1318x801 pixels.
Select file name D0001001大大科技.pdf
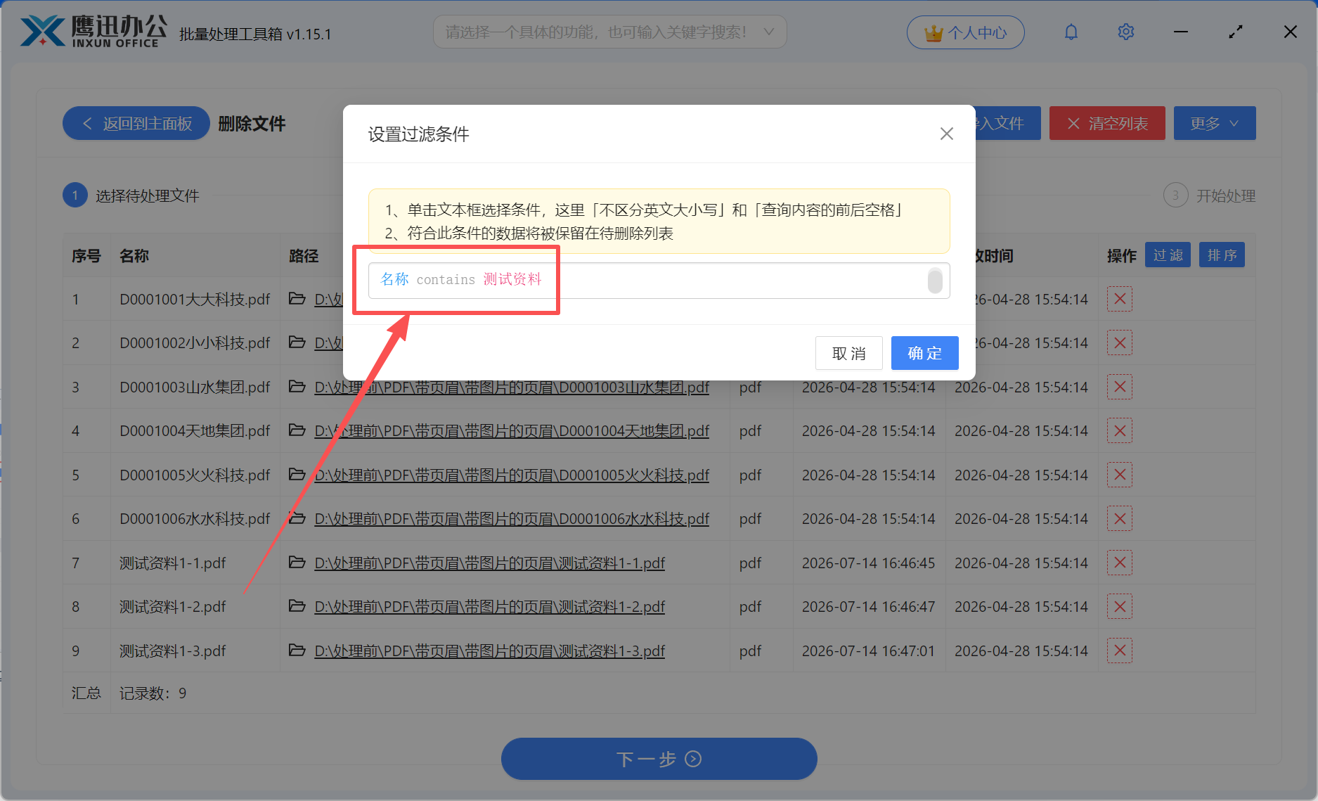[x=195, y=300]
